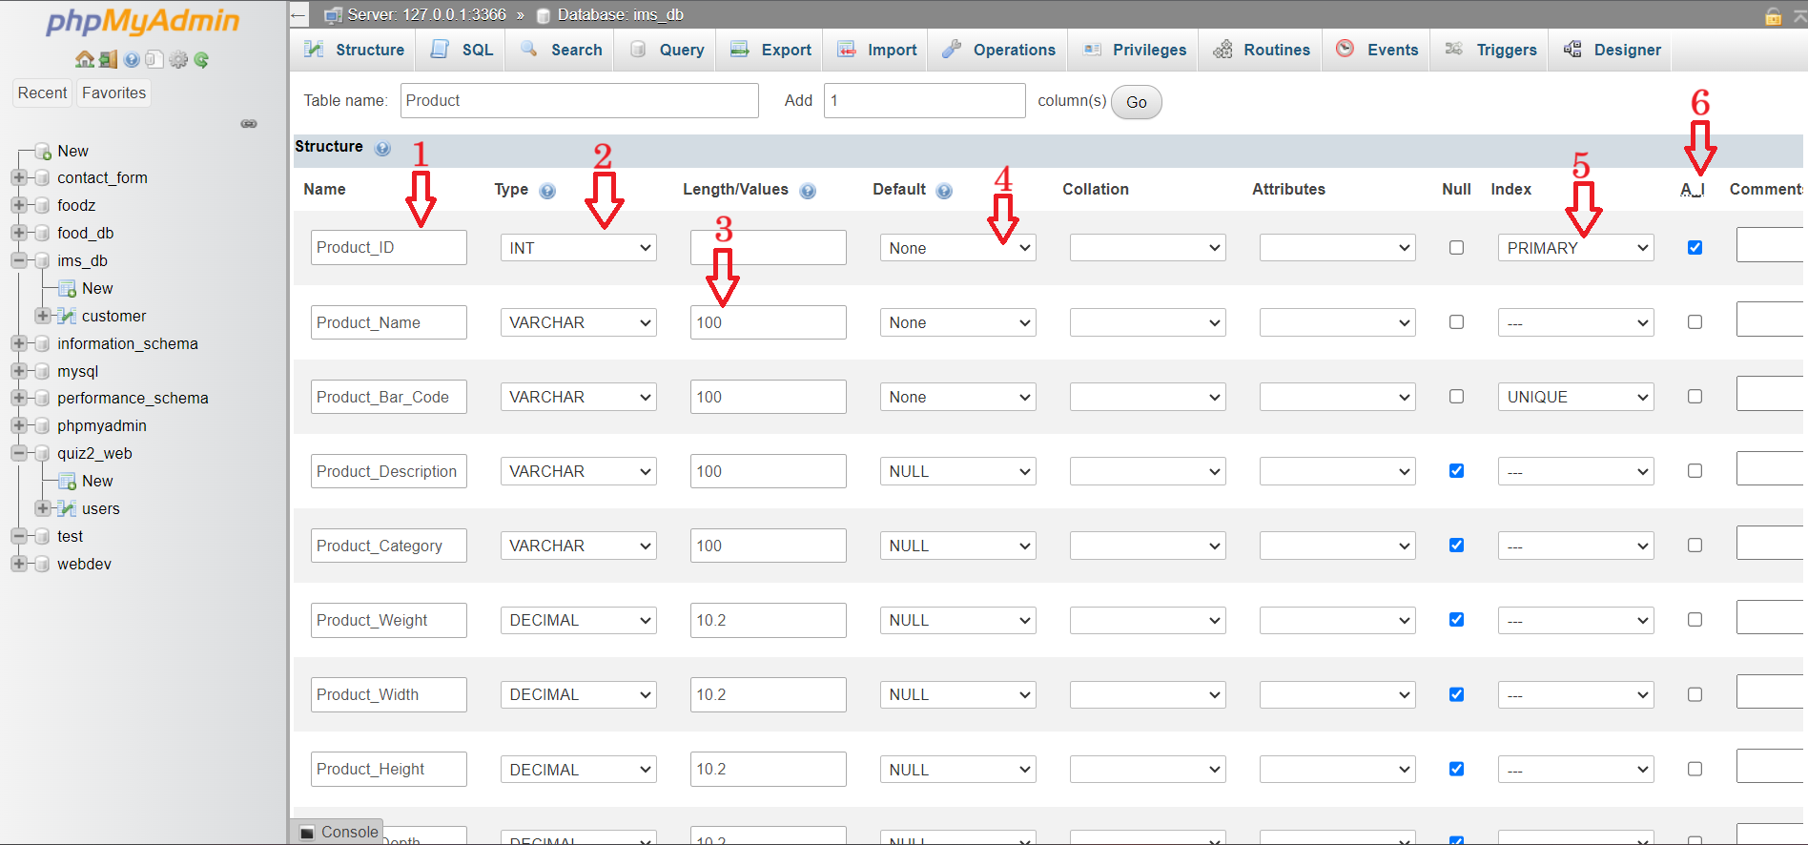
Task: Uncheck A_I checkbox for Product_ID
Action: (1695, 247)
